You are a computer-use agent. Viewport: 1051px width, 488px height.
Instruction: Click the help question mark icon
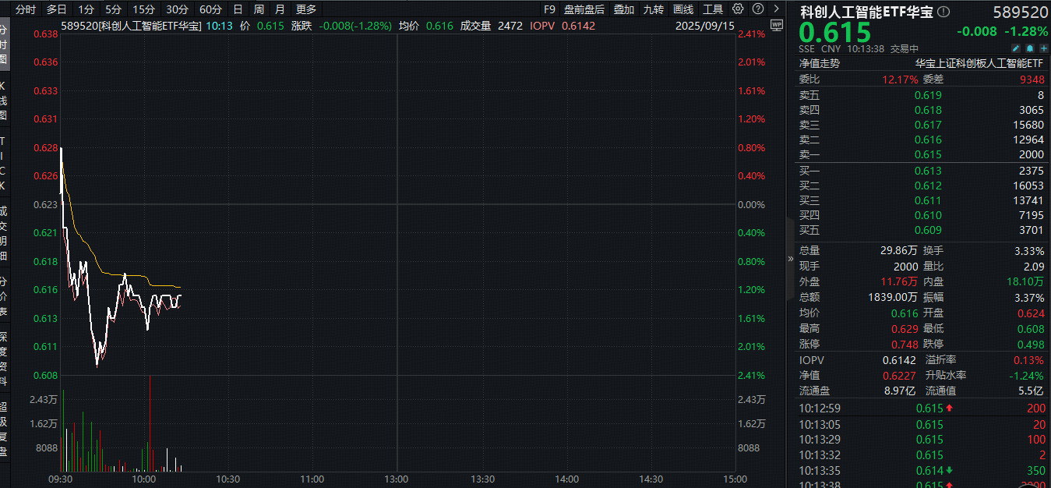pyautogui.click(x=757, y=9)
